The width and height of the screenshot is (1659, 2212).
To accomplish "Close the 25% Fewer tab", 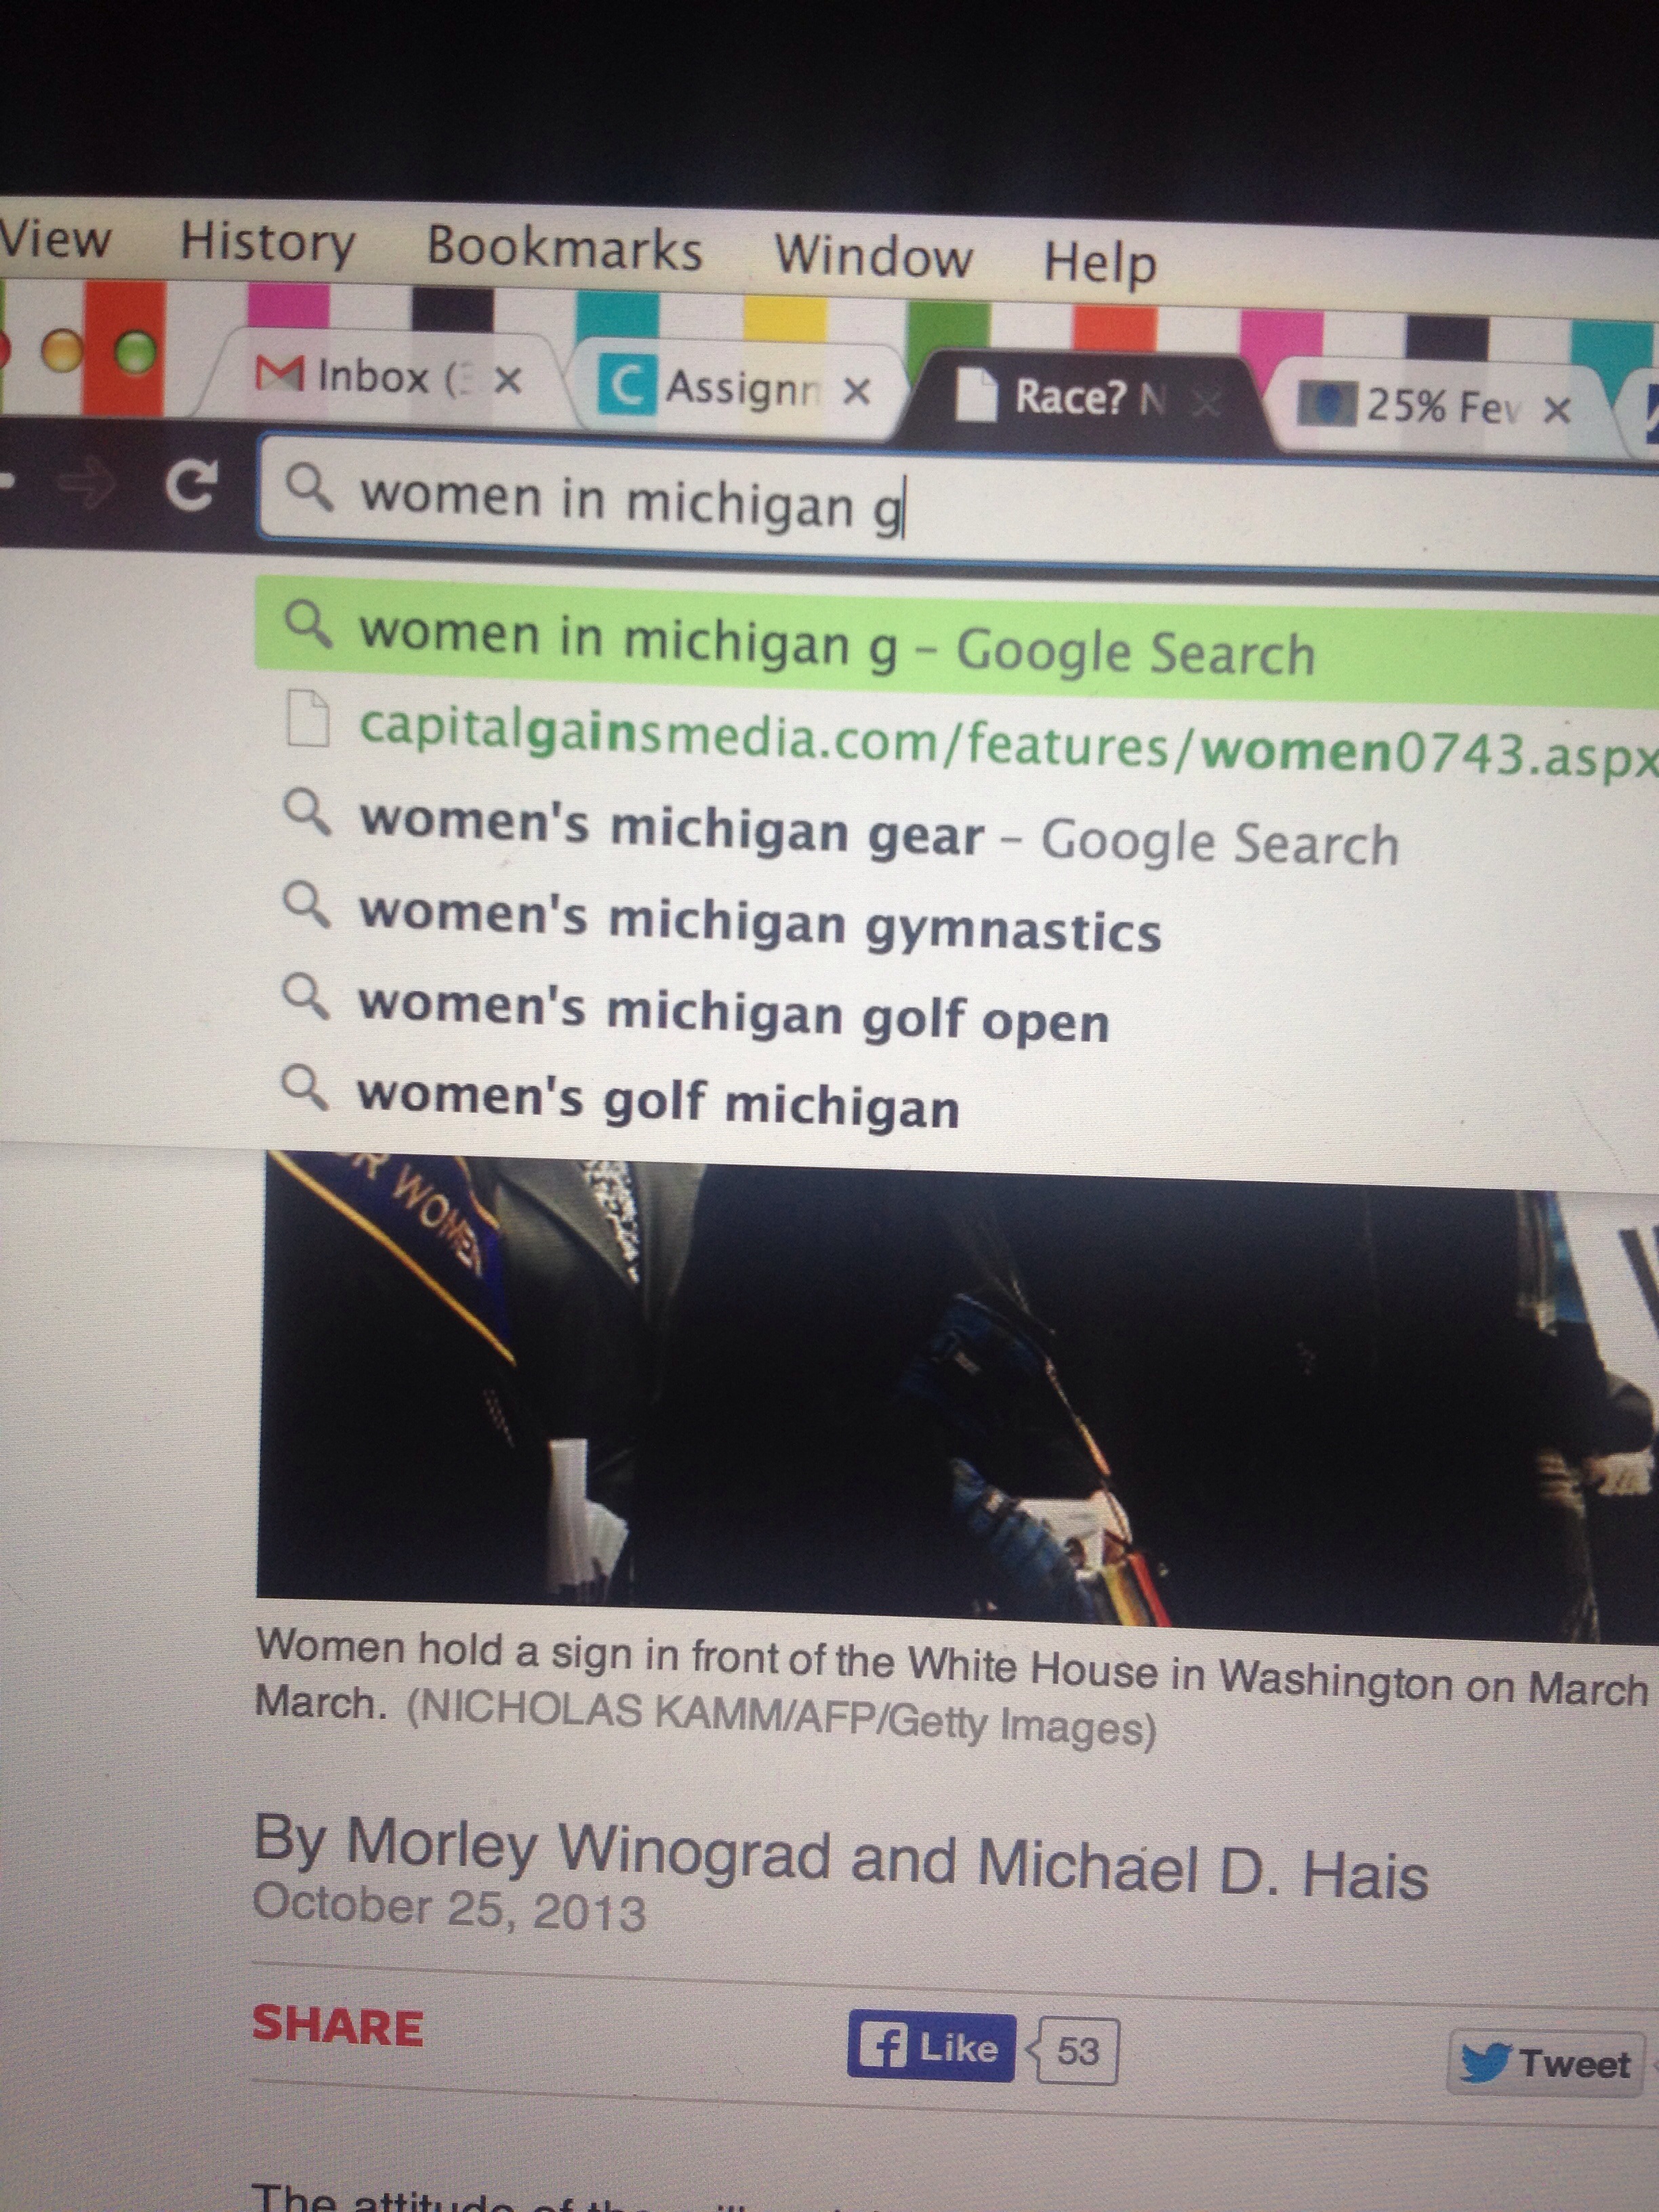I will click(x=1555, y=409).
